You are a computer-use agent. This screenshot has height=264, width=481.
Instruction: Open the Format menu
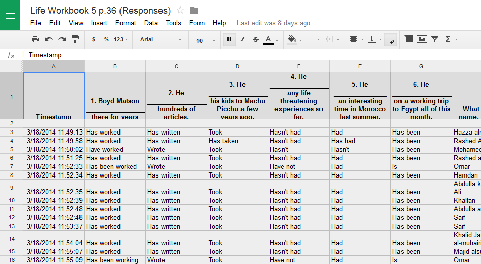(126, 23)
